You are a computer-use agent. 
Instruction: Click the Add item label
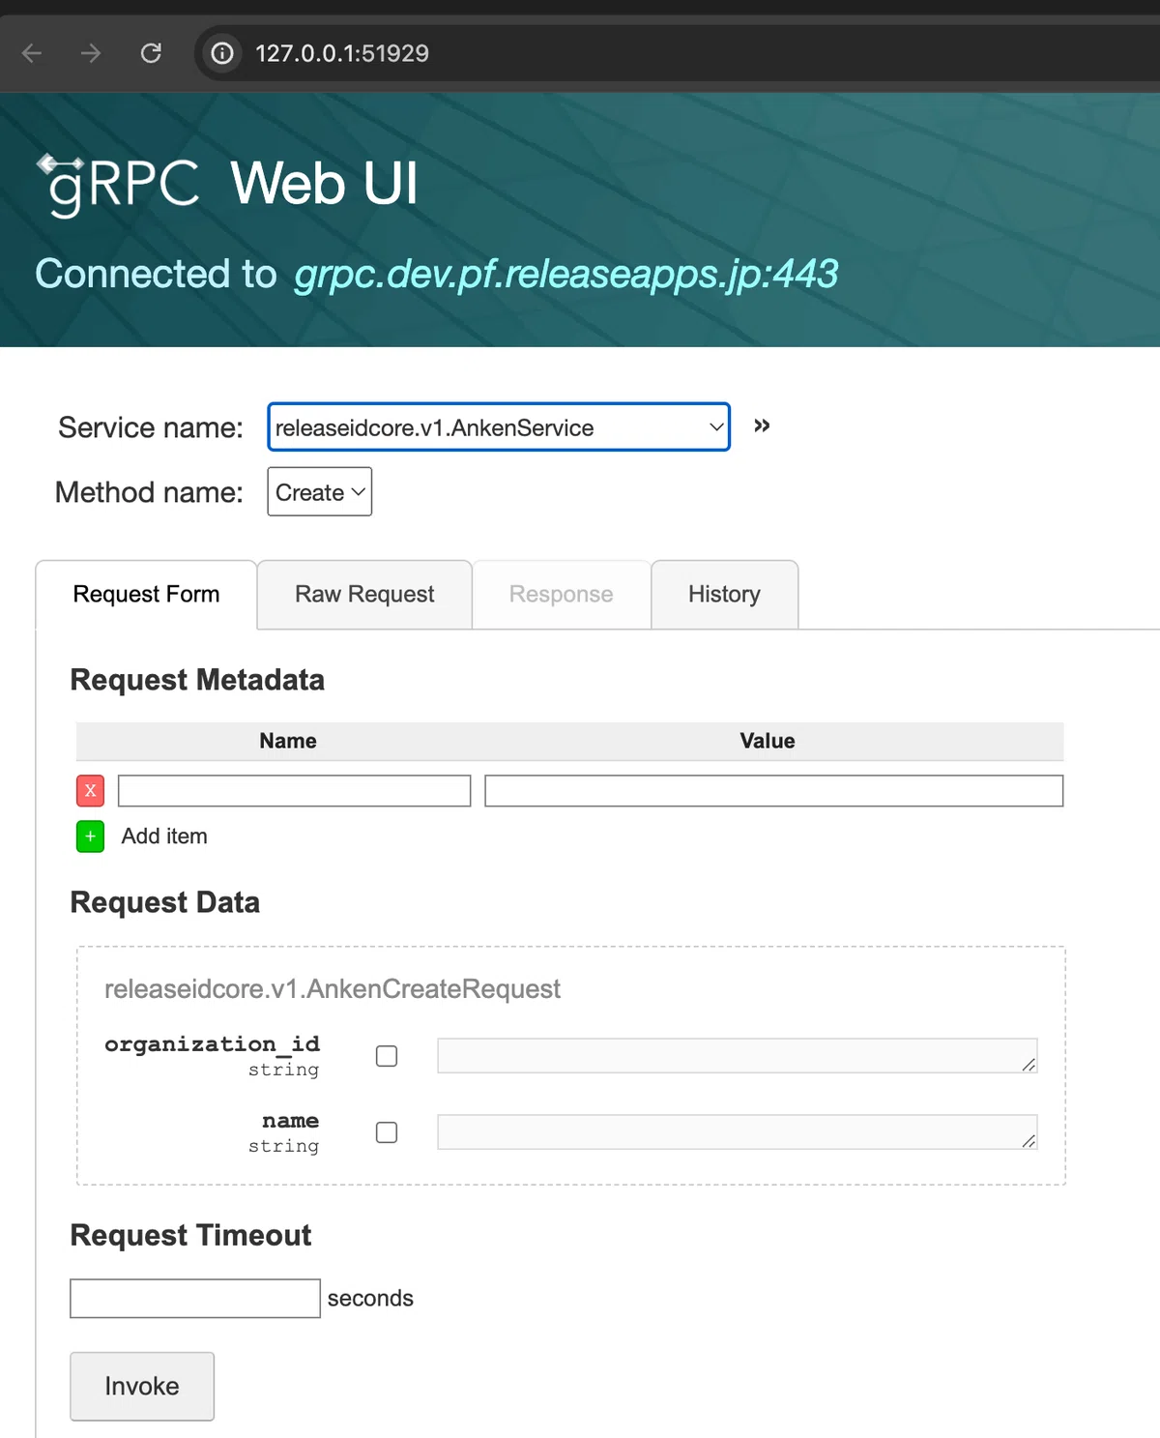[x=164, y=836]
